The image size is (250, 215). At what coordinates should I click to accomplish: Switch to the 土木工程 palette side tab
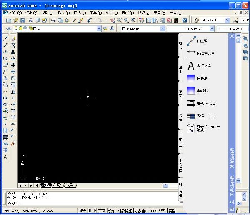pyautogui.click(x=181, y=142)
